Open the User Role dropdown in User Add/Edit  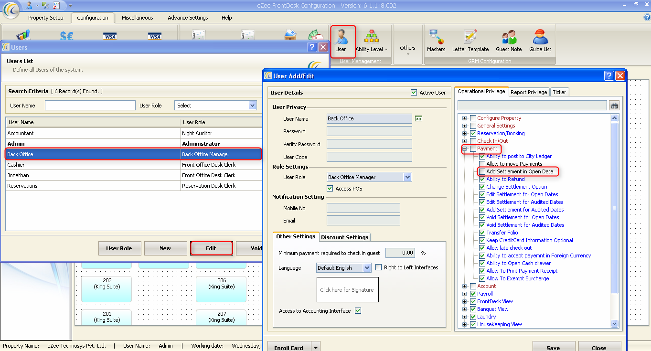coord(407,177)
